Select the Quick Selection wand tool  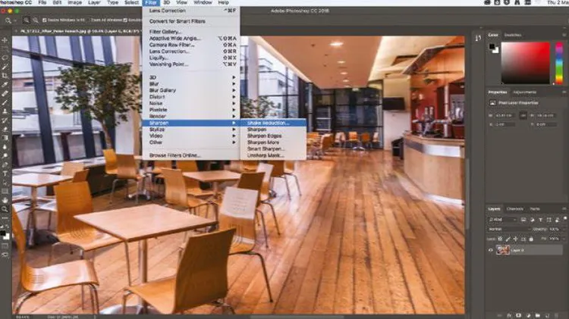(x=5, y=67)
